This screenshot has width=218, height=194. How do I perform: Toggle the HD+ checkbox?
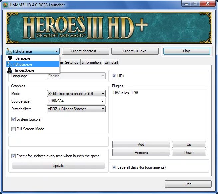tap(114, 76)
